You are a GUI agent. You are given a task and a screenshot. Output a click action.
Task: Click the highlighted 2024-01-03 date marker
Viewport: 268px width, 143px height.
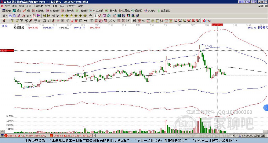pyautogui.click(x=217, y=25)
